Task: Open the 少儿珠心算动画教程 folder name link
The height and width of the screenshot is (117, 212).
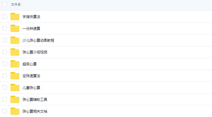Action: tap(38, 40)
